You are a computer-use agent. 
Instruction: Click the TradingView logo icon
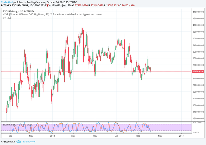tap(19, 141)
